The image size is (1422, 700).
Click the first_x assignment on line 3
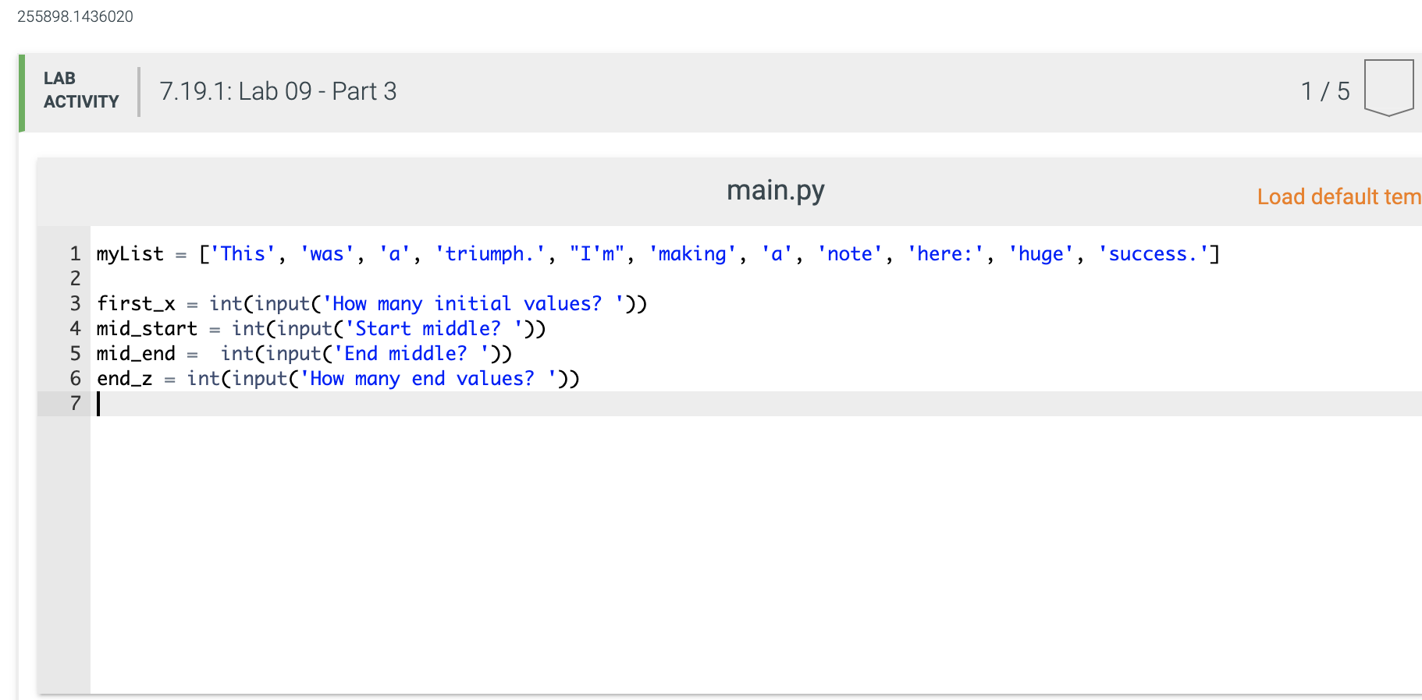click(137, 303)
